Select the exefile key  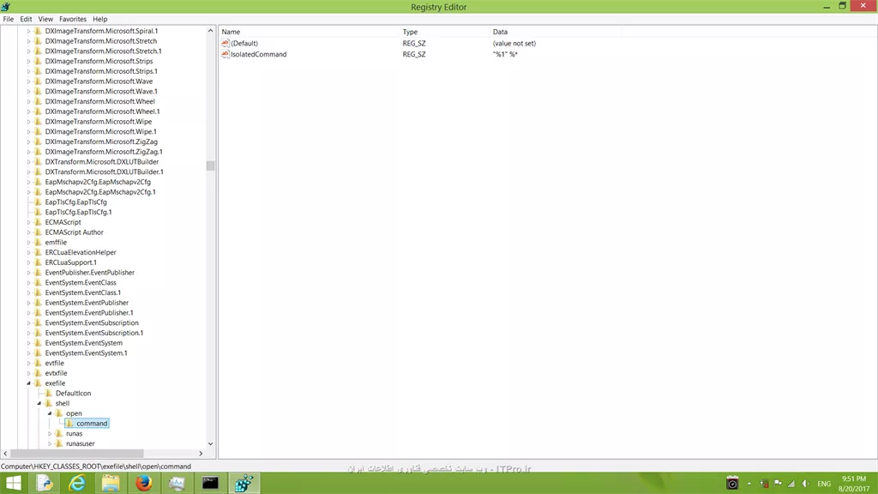[x=55, y=383]
